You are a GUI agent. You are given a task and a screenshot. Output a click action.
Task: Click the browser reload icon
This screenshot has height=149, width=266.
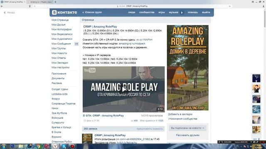point(34,6)
